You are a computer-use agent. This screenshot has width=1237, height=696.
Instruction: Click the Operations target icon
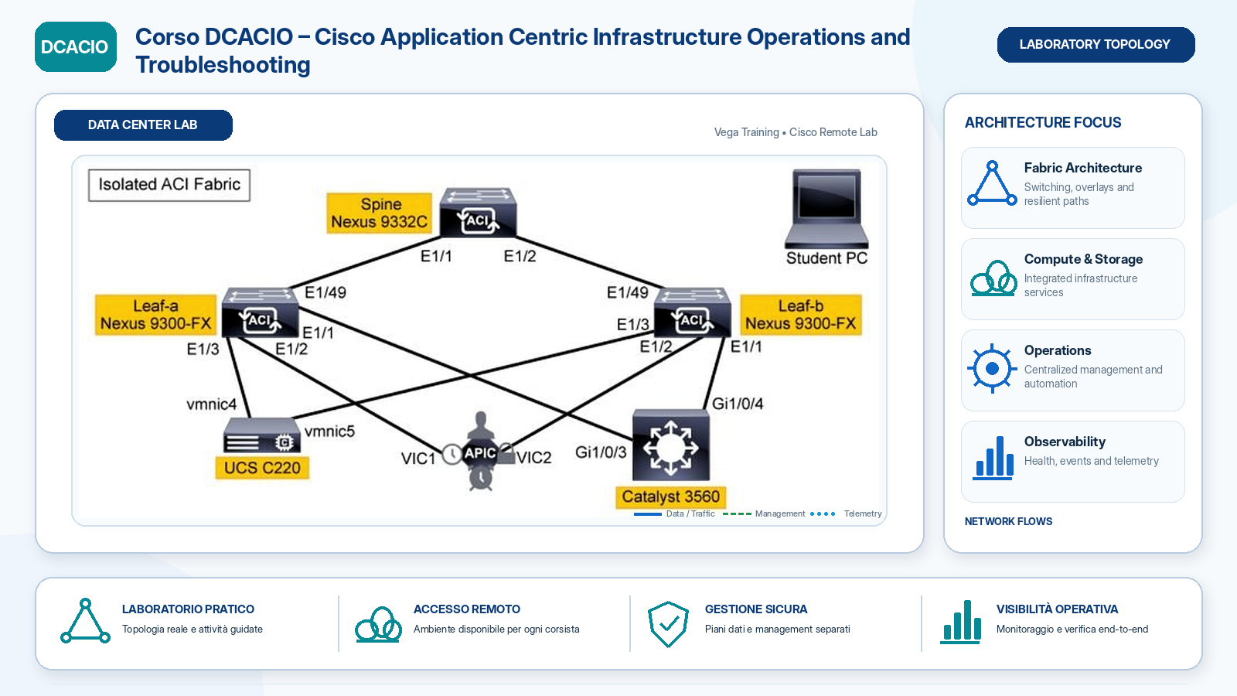pos(992,368)
